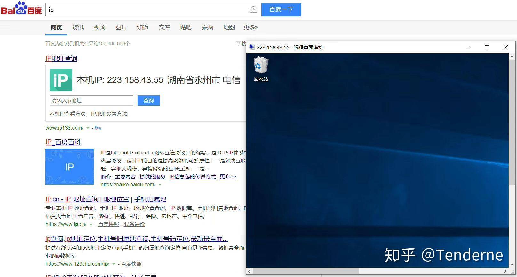Open the IP_百度百科 result link
This screenshot has width=517, height=277.
pos(63,142)
